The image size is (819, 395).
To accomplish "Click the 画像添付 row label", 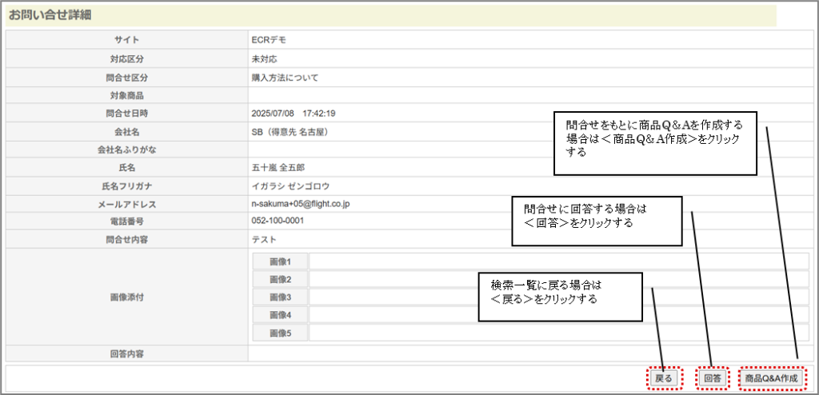I will [126, 297].
